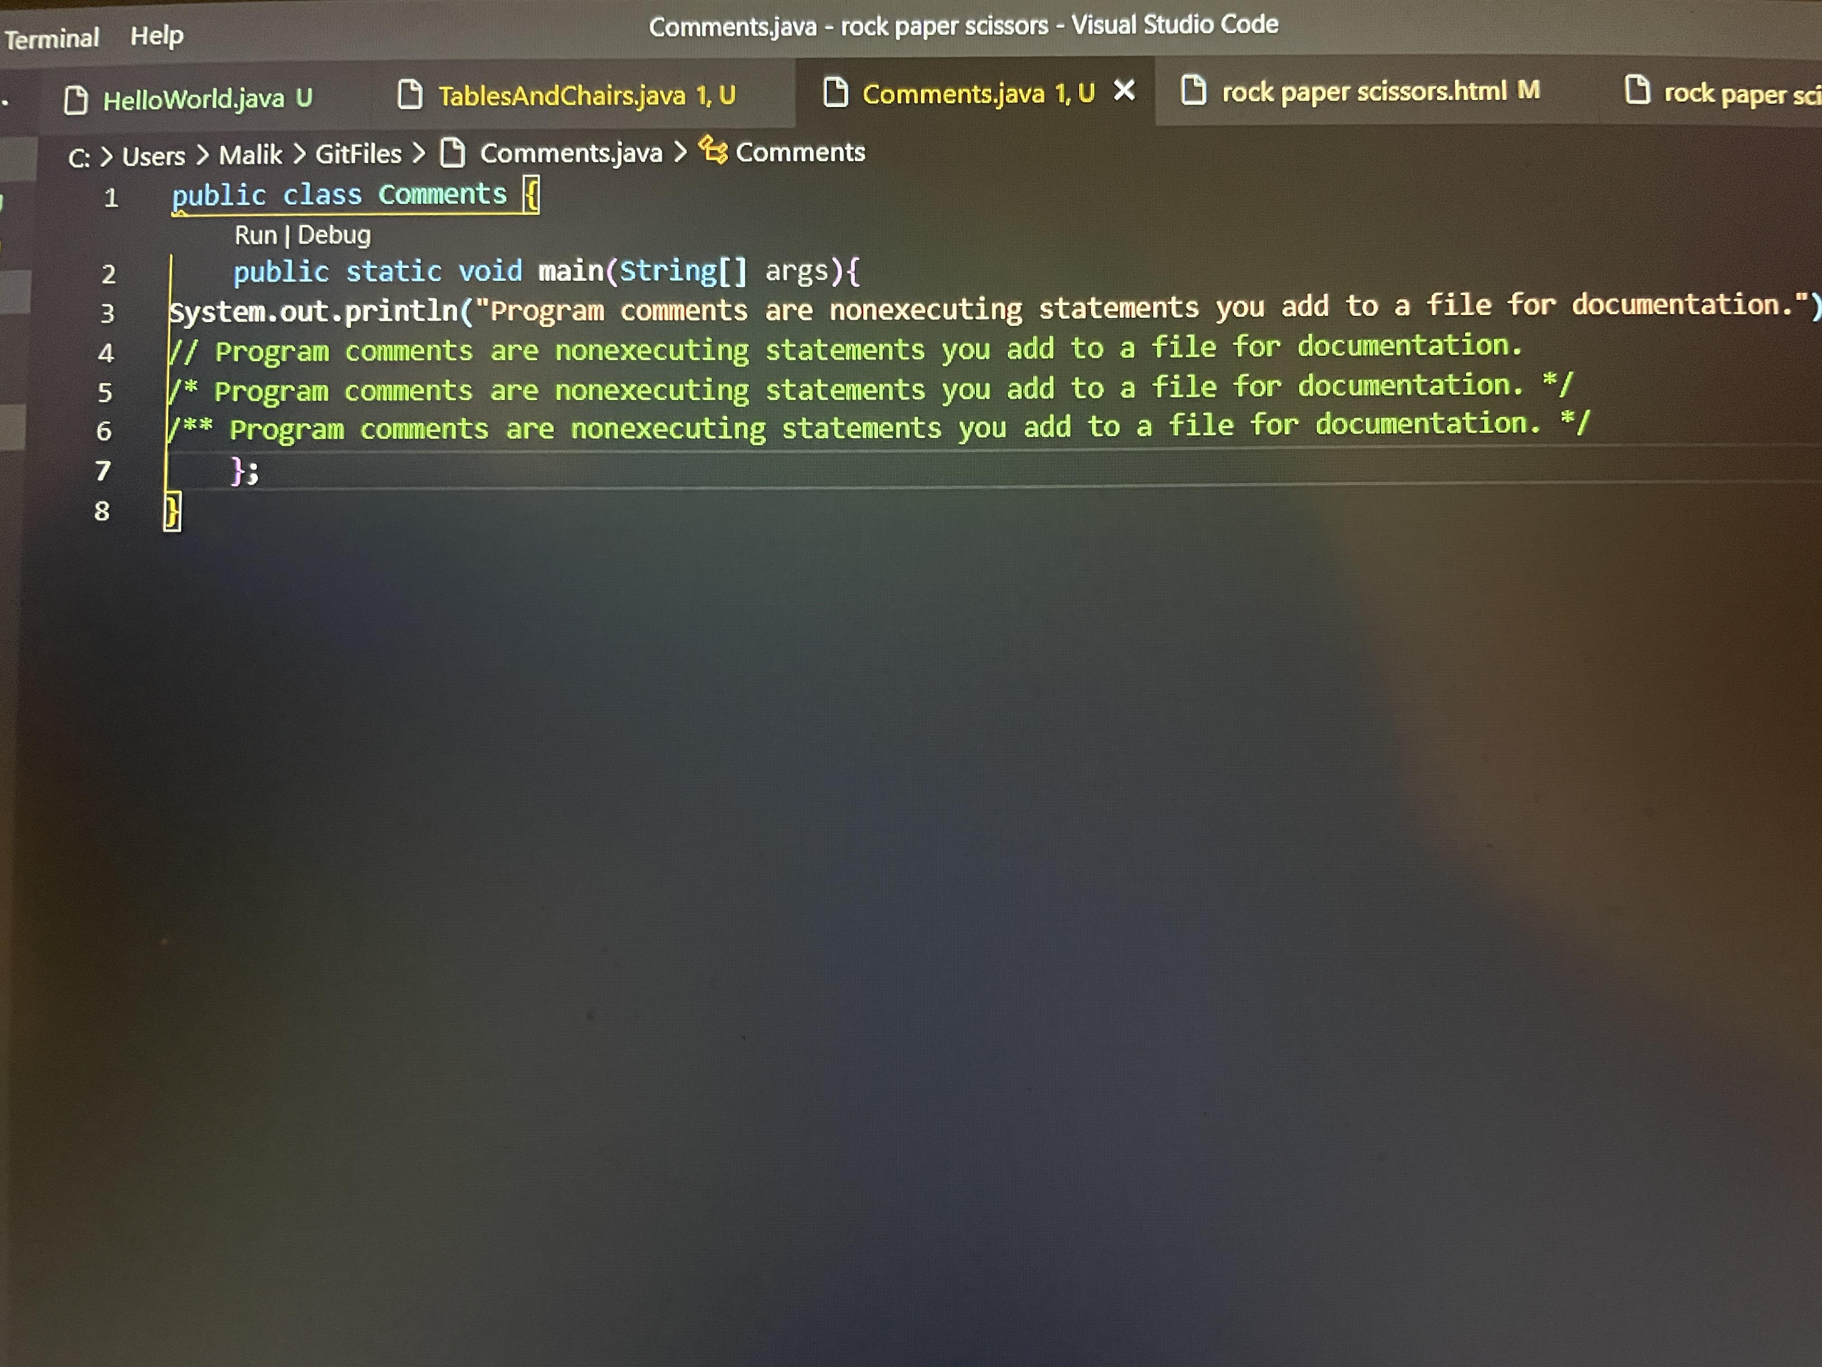1822x1367 pixels.
Task: Open the Terminal menu
Action: (51, 38)
